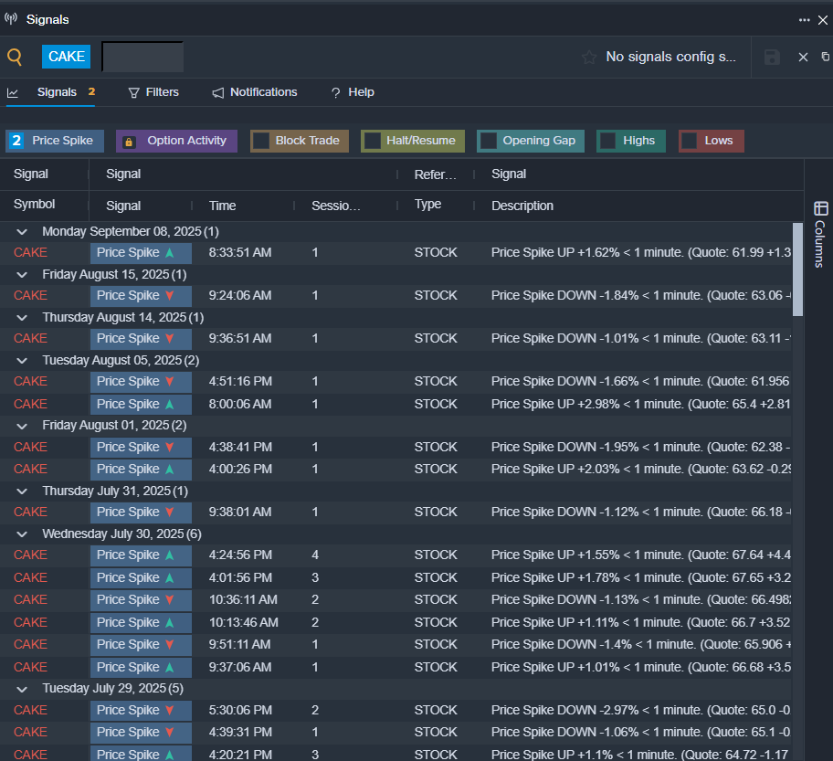Collapse the Wednesday July 30, 2025 group
This screenshot has height=761, width=833.
(x=23, y=534)
